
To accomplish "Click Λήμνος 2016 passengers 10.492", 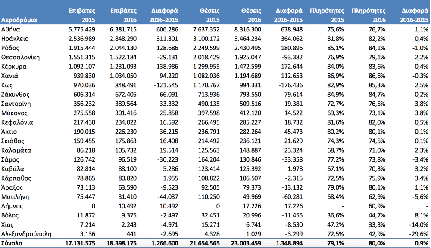I will point(127,206).
